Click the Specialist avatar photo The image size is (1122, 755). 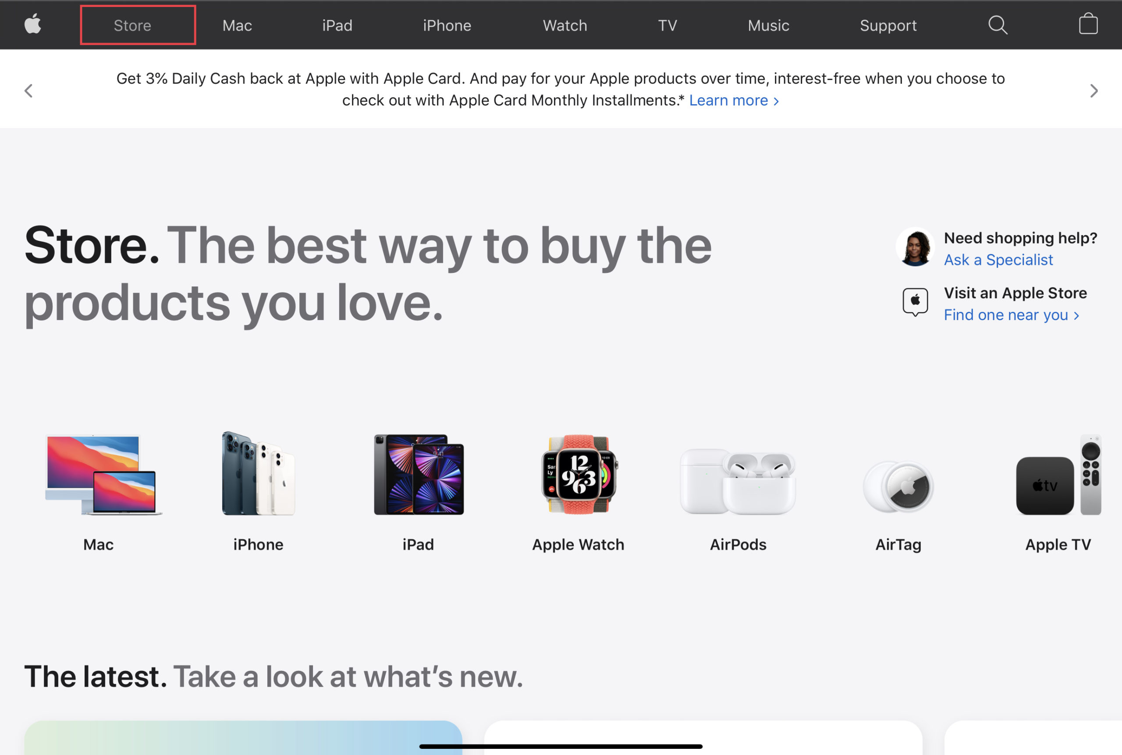coord(915,247)
